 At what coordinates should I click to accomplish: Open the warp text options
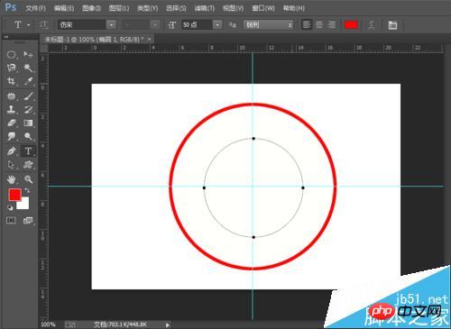(372, 25)
